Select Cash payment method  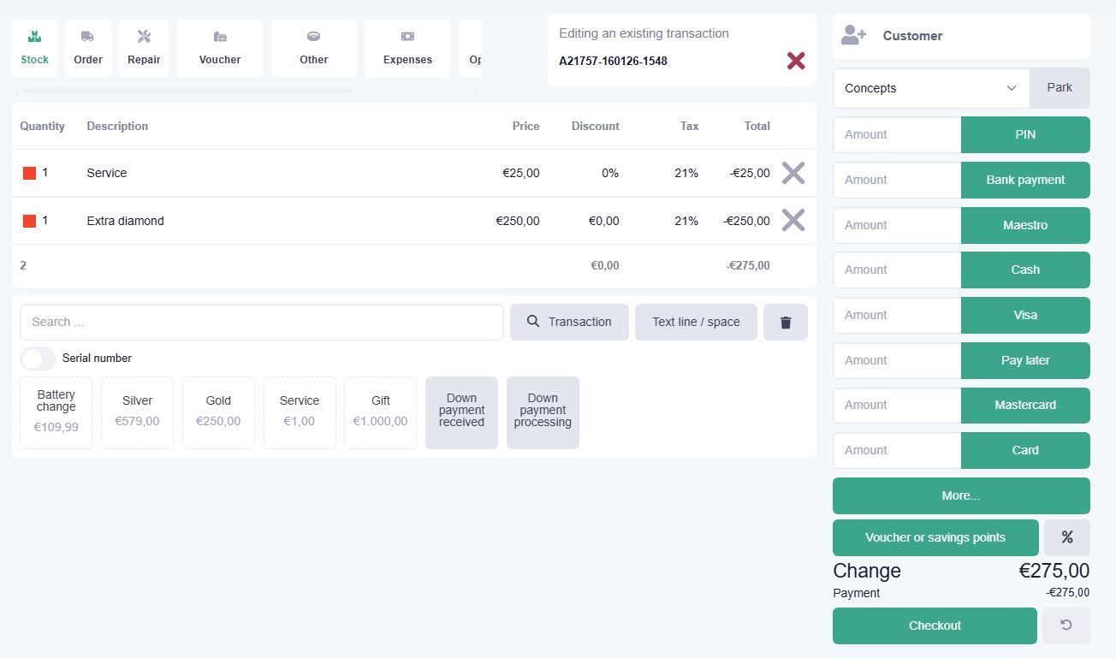tap(1024, 270)
